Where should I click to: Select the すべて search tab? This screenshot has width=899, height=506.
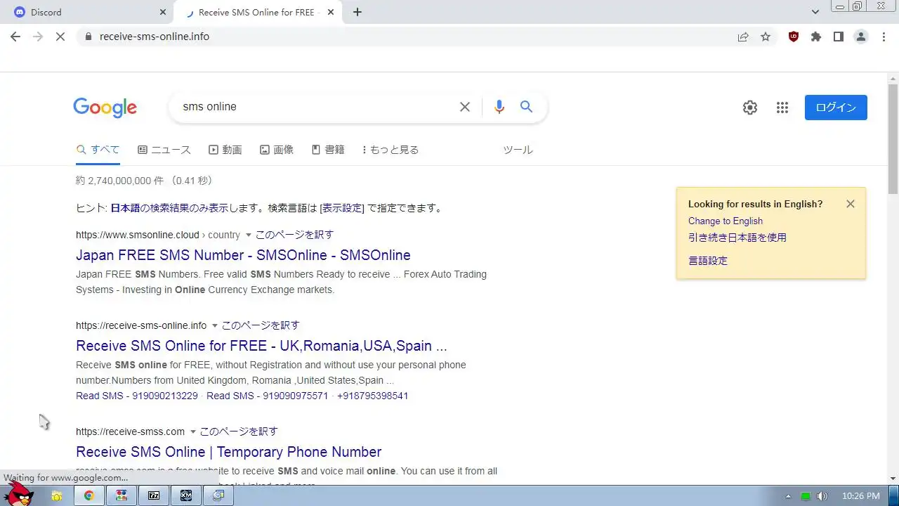(x=98, y=150)
